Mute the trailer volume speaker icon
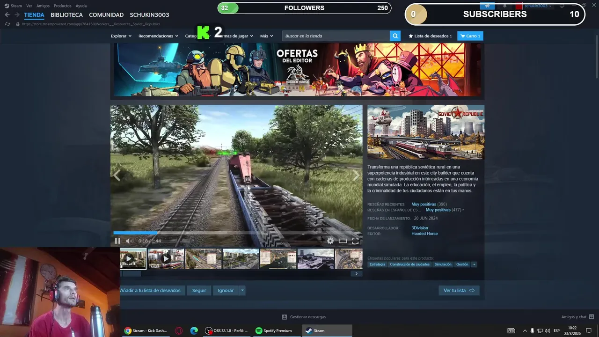 [x=129, y=241]
